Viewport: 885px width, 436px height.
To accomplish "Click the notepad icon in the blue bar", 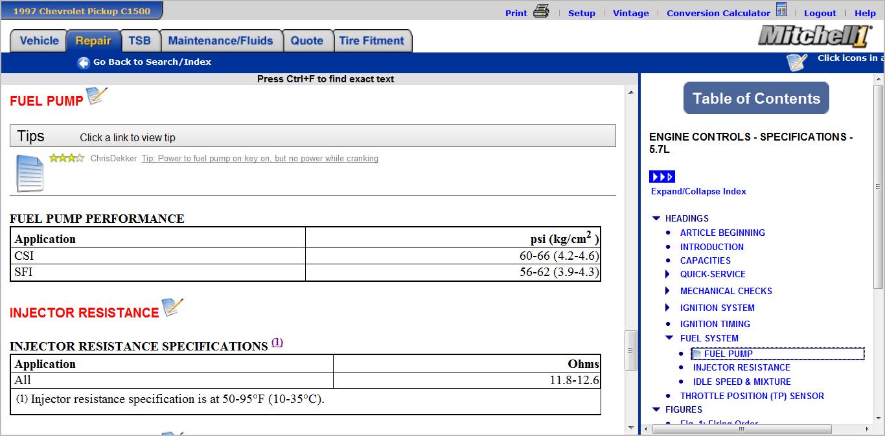I will click(797, 62).
